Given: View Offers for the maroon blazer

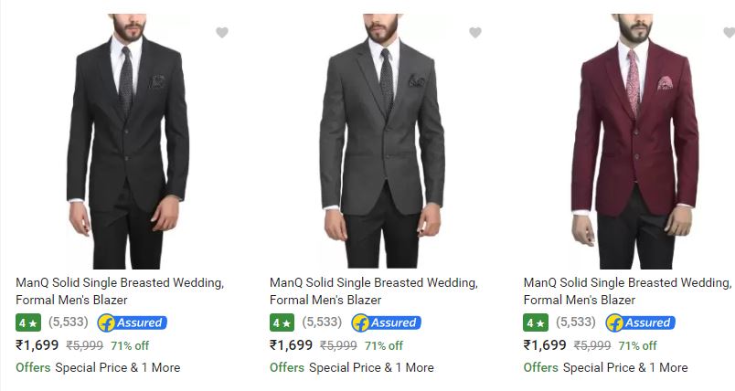Looking at the screenshot, I should 540,367.
